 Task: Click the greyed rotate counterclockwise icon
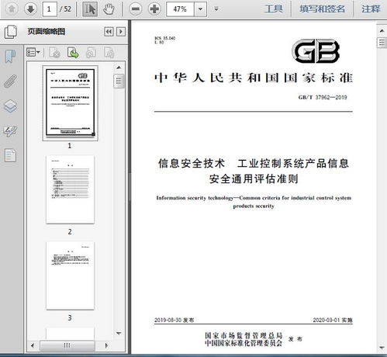click(91, 53)
